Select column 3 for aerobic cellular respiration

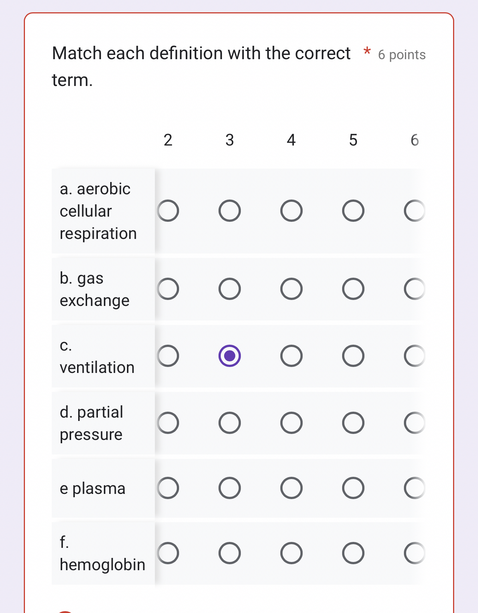[229, 211]
